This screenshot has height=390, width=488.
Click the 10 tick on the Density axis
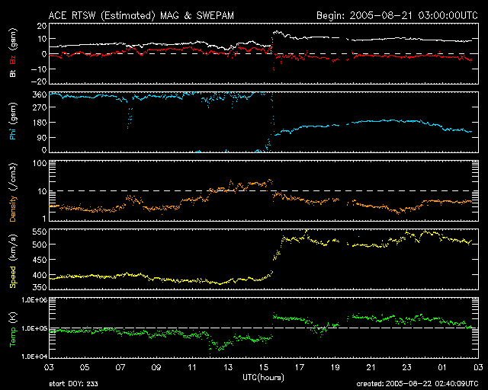(x=42, y=192)
